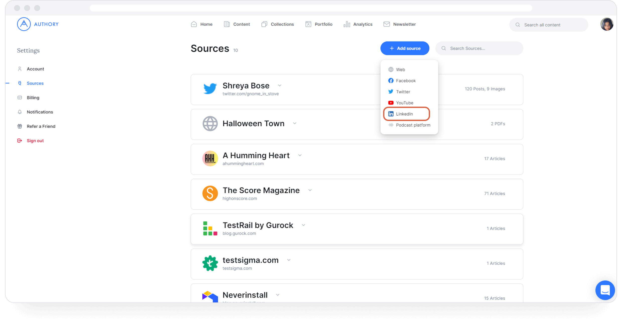Click the Sources plug icon in sidebar
This screenshot has width=622, height=328.
point(20,83)
